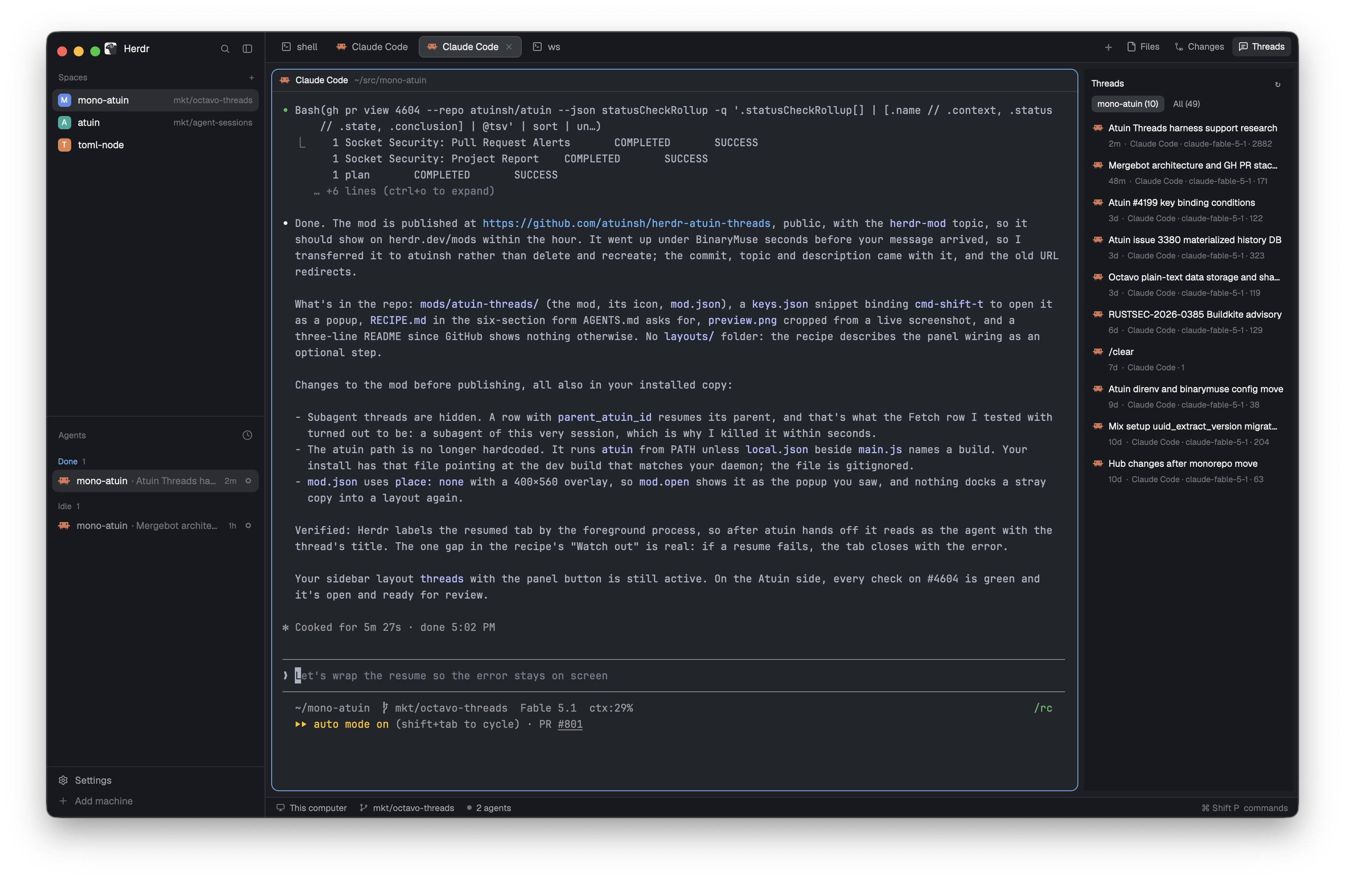Open thread Atuin #4199 key binding conditions

[1188, 210]
